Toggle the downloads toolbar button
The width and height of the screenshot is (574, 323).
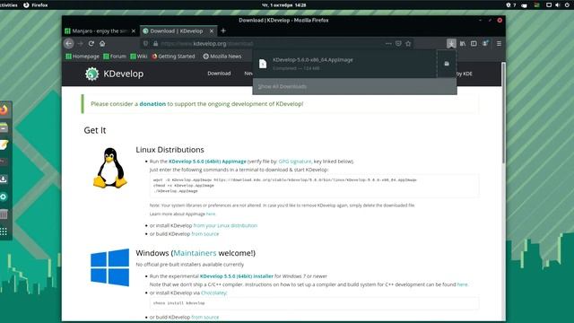(451, 44)
